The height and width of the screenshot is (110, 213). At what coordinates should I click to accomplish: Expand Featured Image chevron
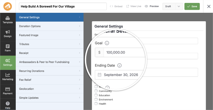click(x=80, y=35)
